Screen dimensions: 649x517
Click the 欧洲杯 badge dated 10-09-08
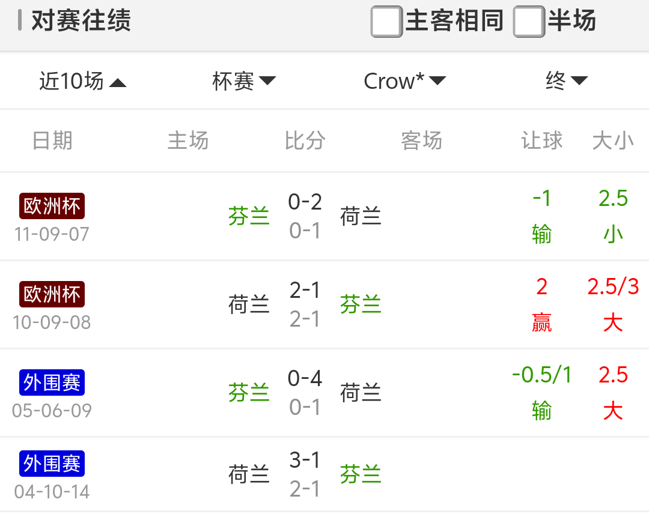tap(52, 294)
